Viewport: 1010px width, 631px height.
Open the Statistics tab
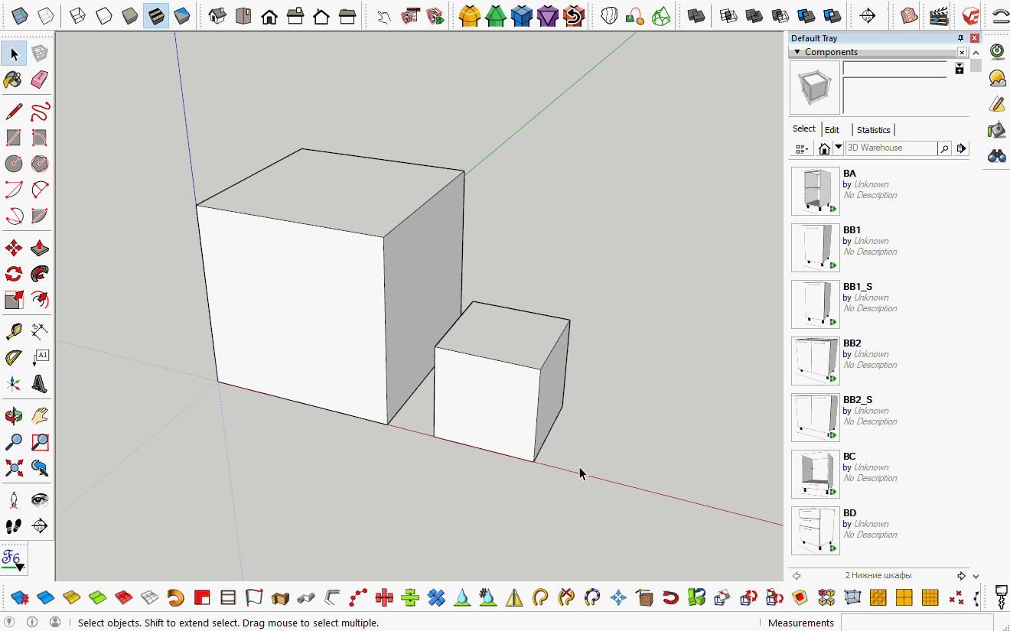point(872,129)
